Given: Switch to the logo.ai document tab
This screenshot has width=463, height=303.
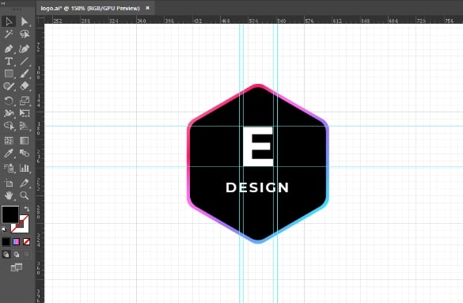Looking at the screenshot, I should 90,8.
